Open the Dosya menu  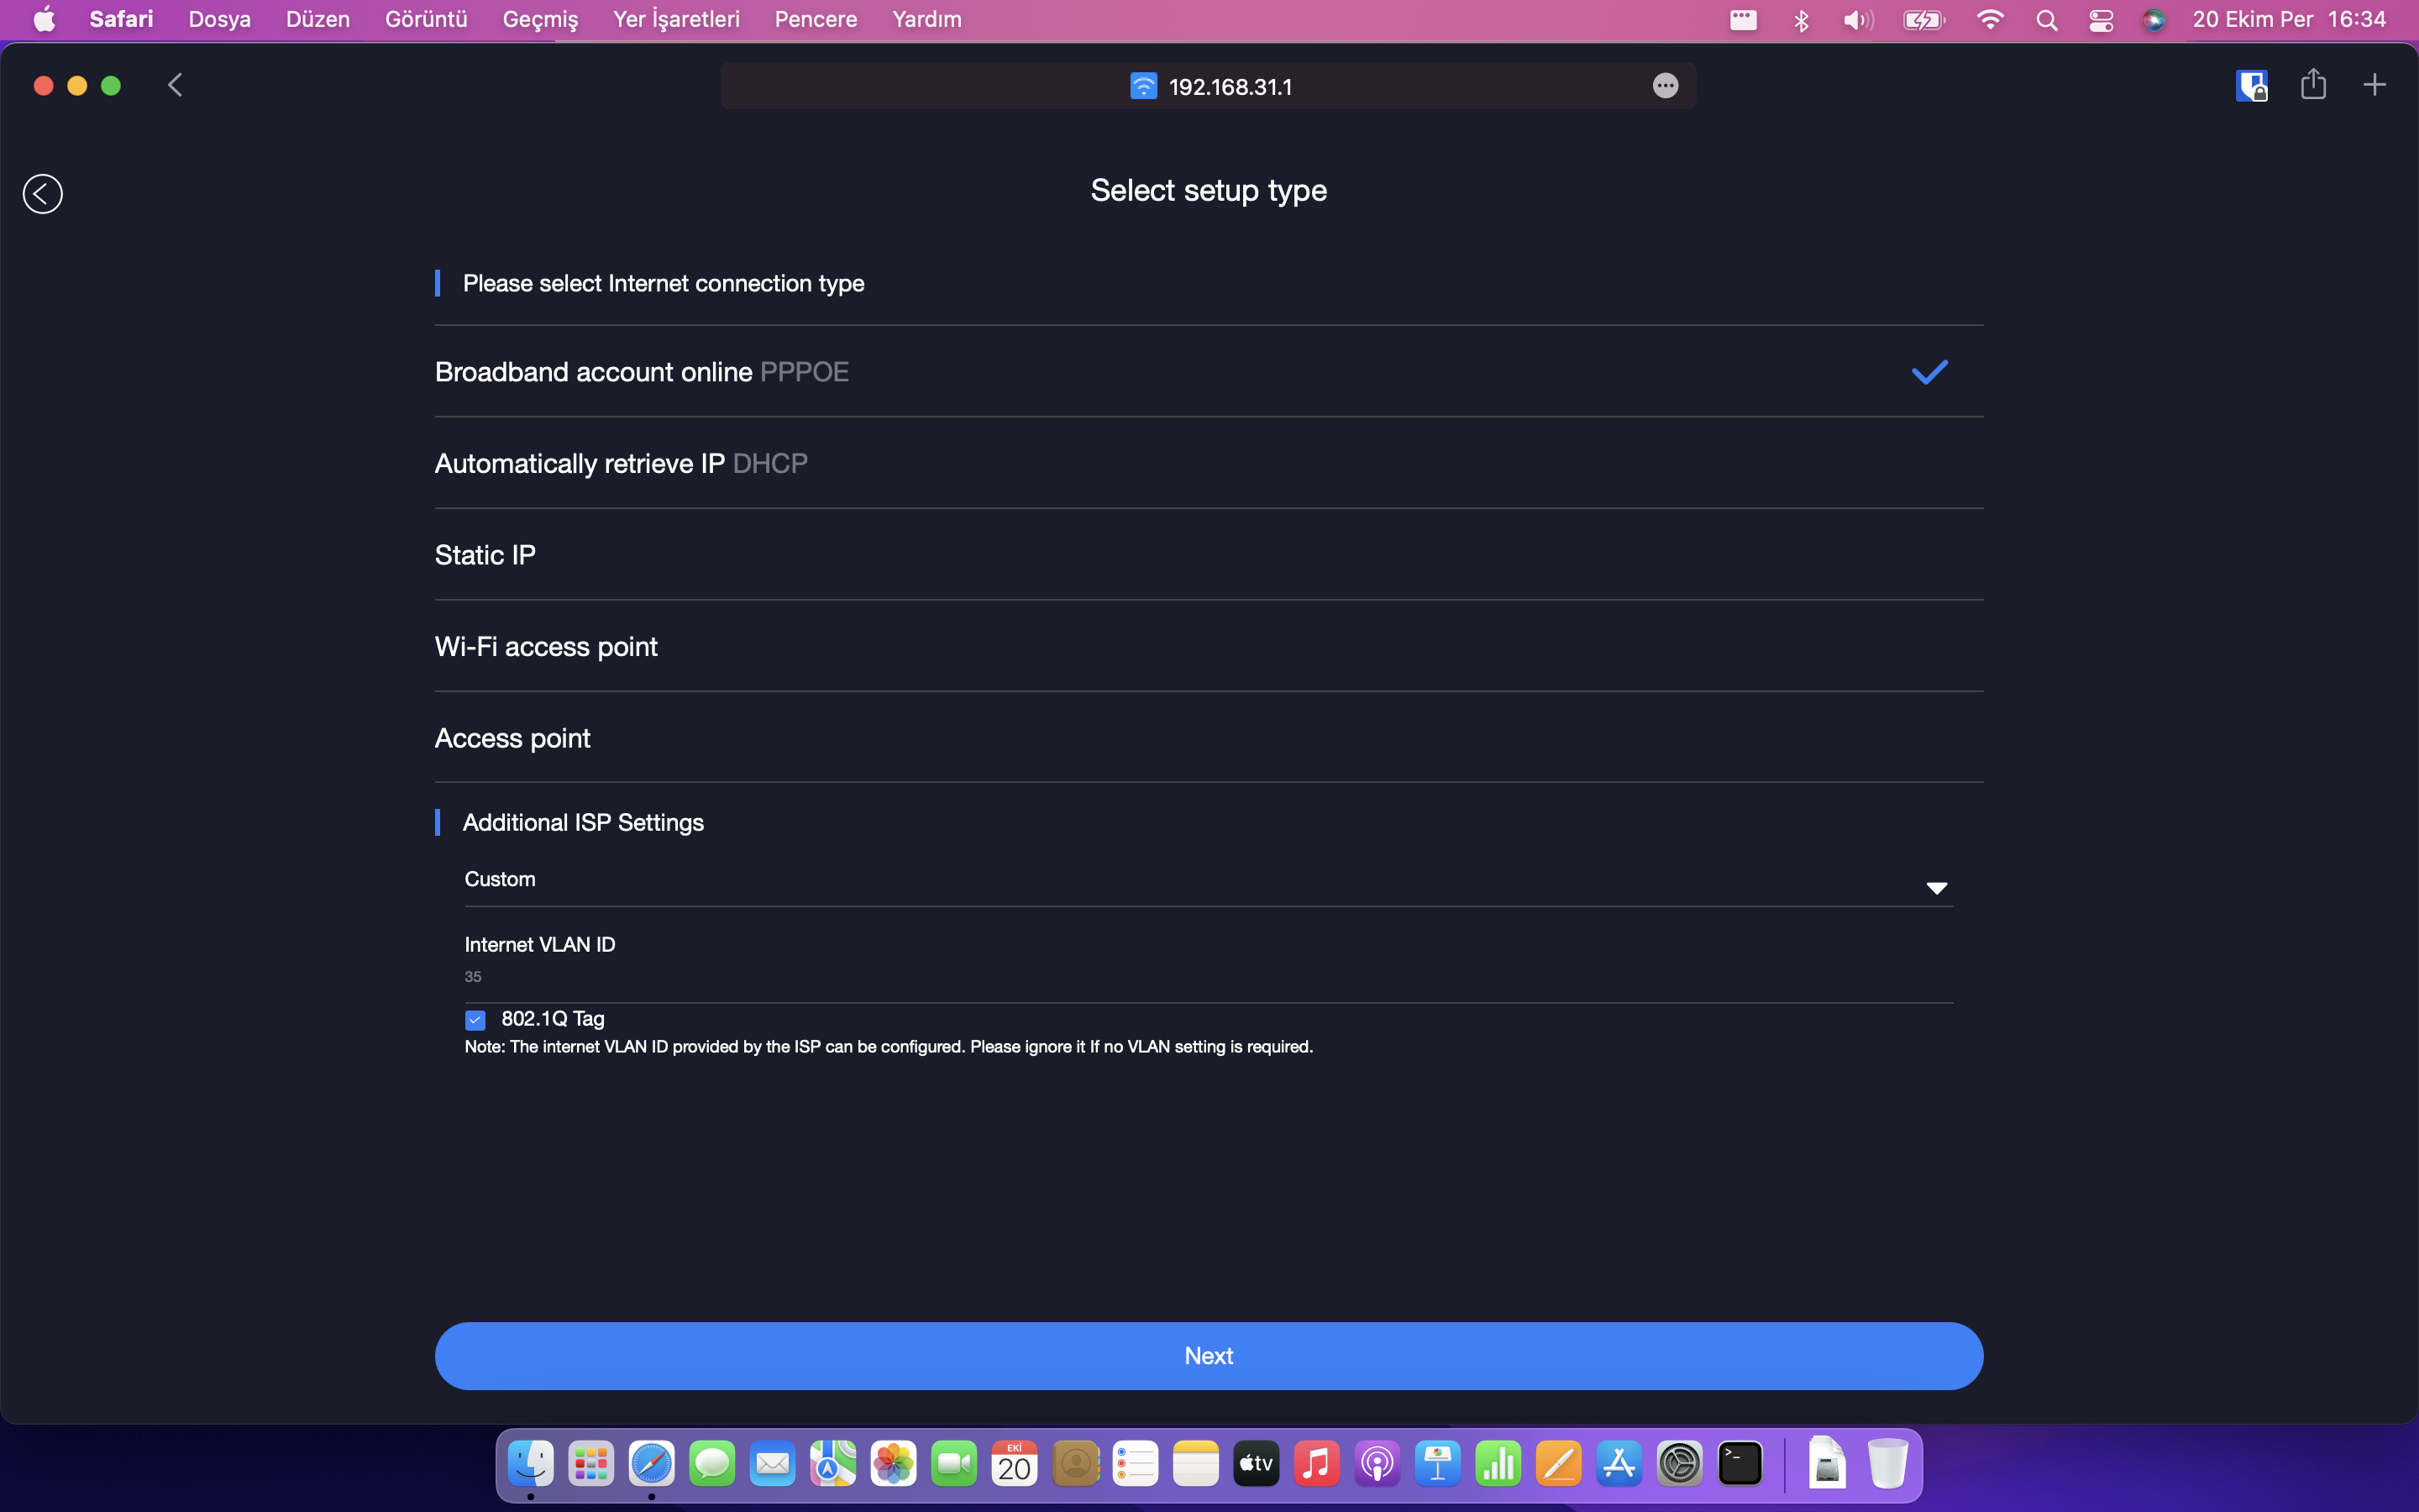click(219, 19)
